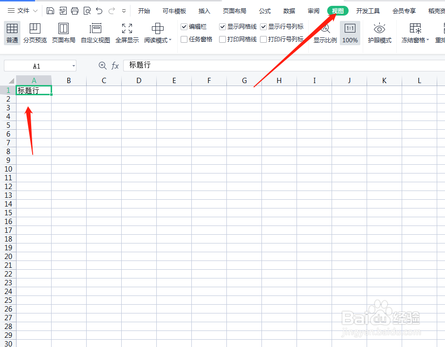
Task: Expand the arrow next to 文件
Action: pos(35,11)
